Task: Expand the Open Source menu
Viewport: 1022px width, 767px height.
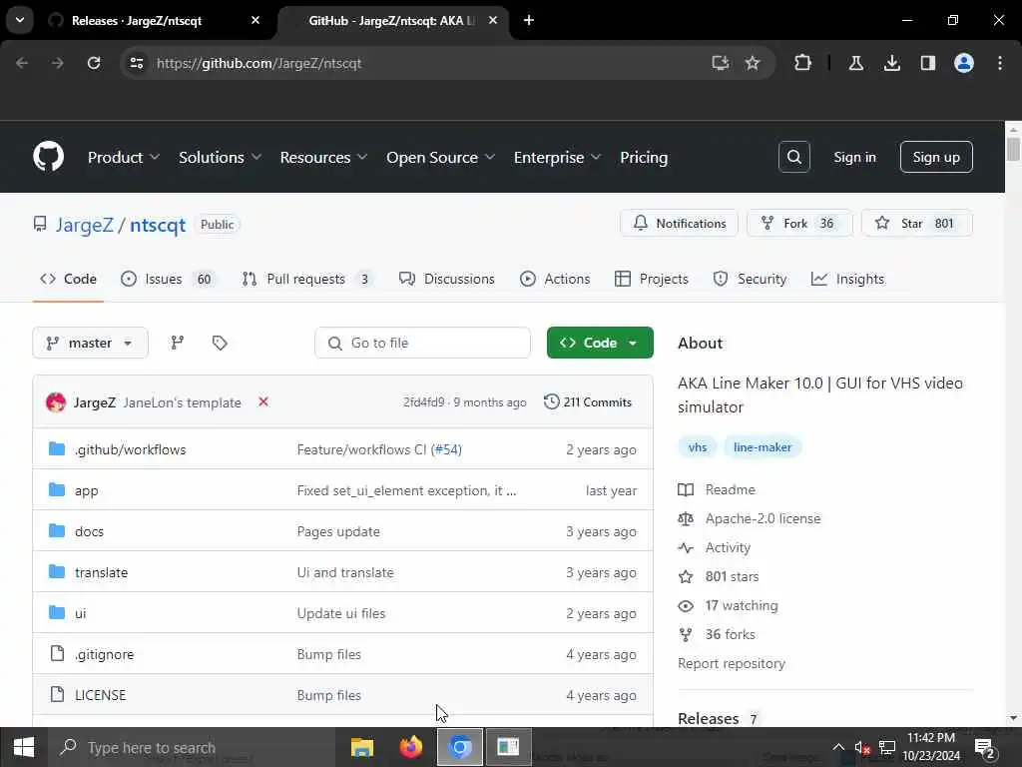Action: 440,157
